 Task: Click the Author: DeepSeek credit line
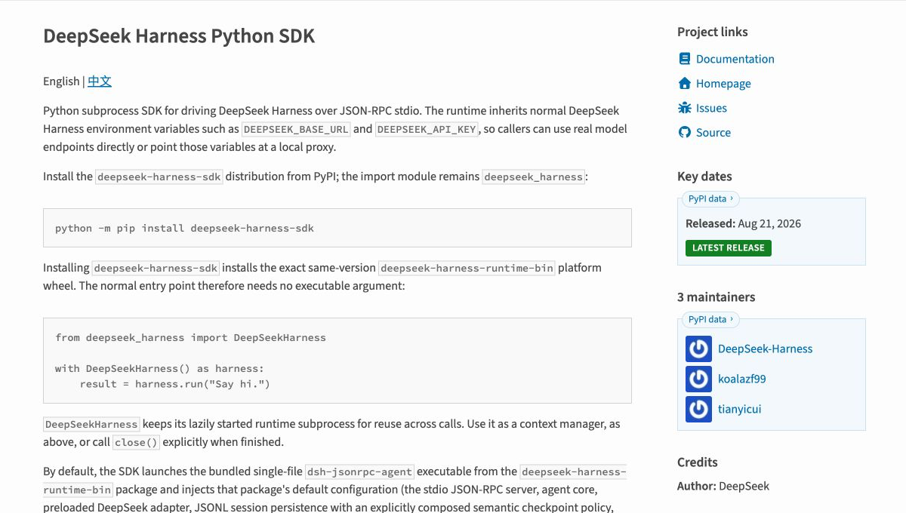coord(723,486)
